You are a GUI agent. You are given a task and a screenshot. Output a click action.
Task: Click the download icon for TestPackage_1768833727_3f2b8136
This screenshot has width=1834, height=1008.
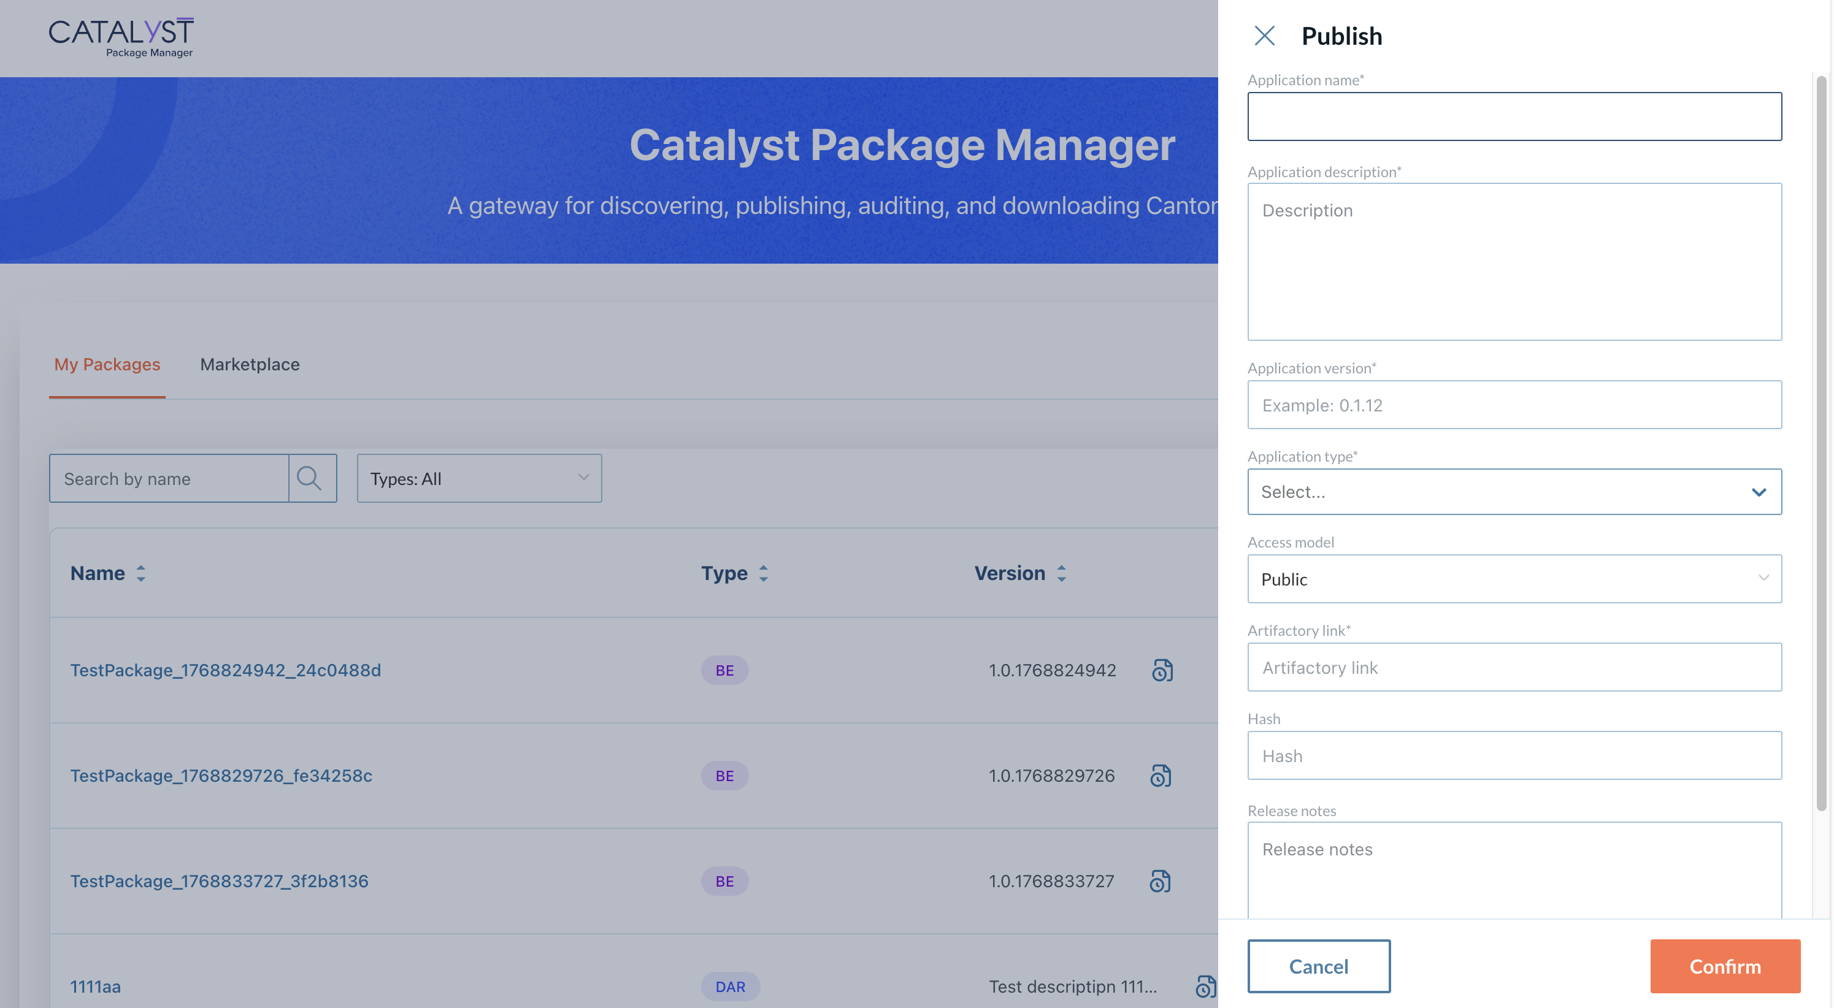(1162, 880)
